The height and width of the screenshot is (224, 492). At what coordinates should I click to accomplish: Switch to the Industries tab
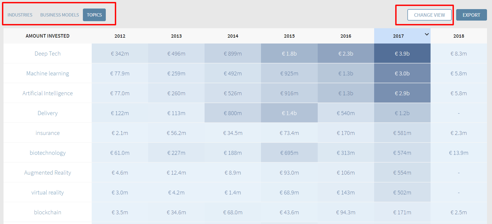point(20,15)
